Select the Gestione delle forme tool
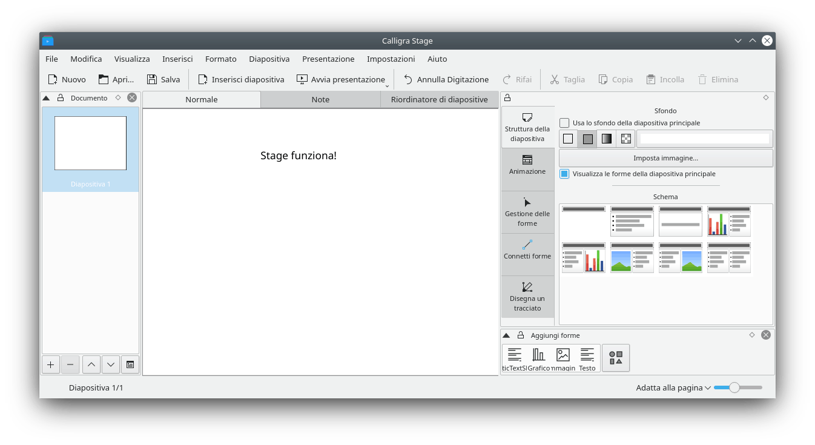Viewport: 815px width, 445px height. [x=527, y=212]
